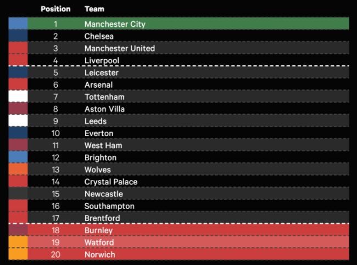Viewport: 357px width, 265px height.
Task: Click the Manchester United team name
Action: point(119,48)
